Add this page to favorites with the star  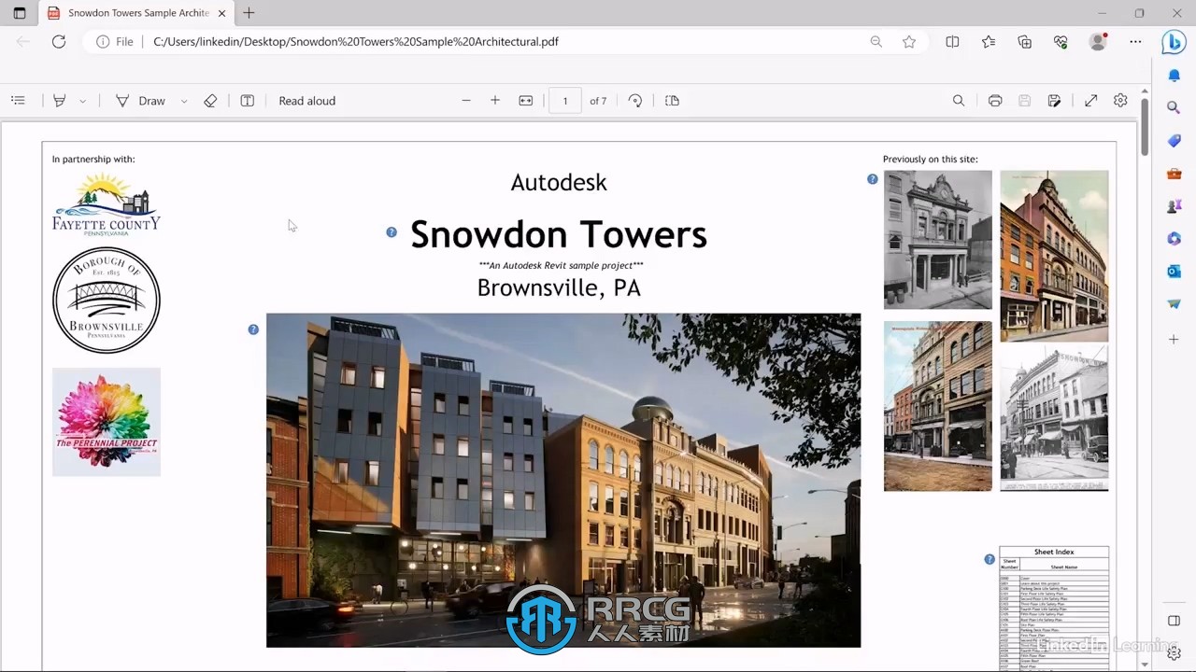pyautogui.click(x=909, y=41)
